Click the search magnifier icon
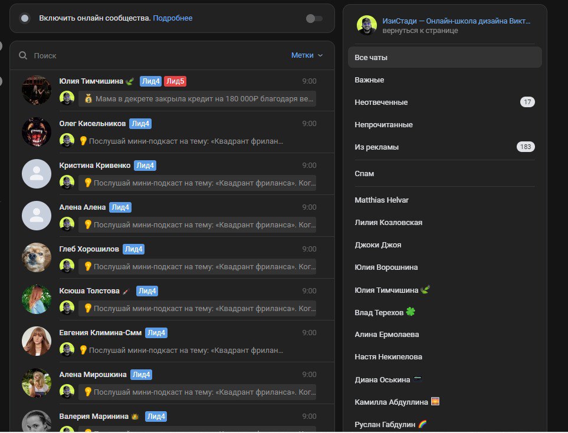The width and height of the screenshot is (568, 433). pos(23,55)
